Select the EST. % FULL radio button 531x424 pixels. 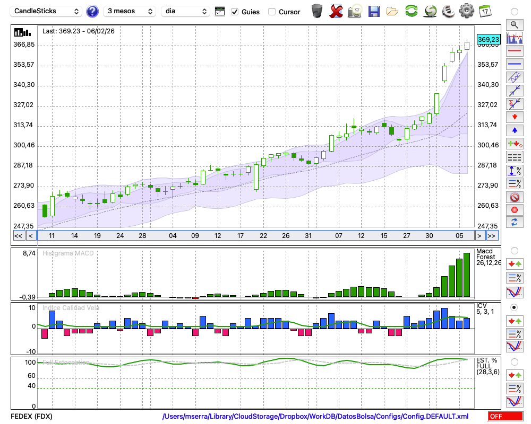pyautogui.click(x=514, y=362)
